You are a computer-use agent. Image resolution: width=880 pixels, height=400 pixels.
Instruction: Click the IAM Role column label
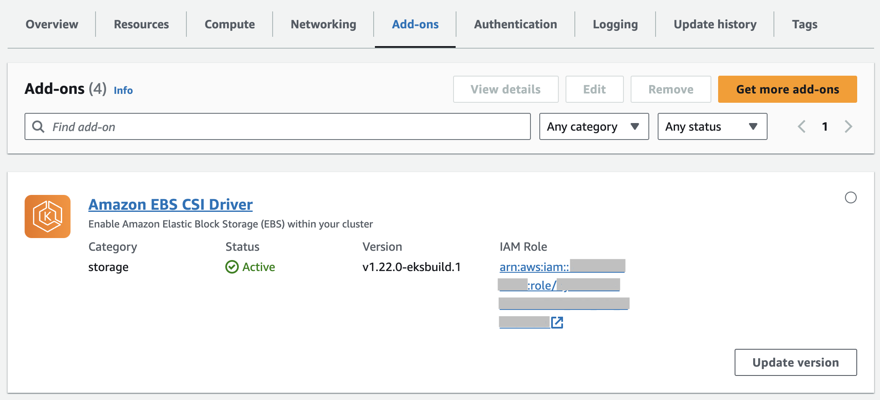click(x=523, y=247)
